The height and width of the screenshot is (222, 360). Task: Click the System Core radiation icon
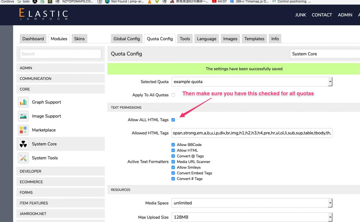click(x=23, y=144)
